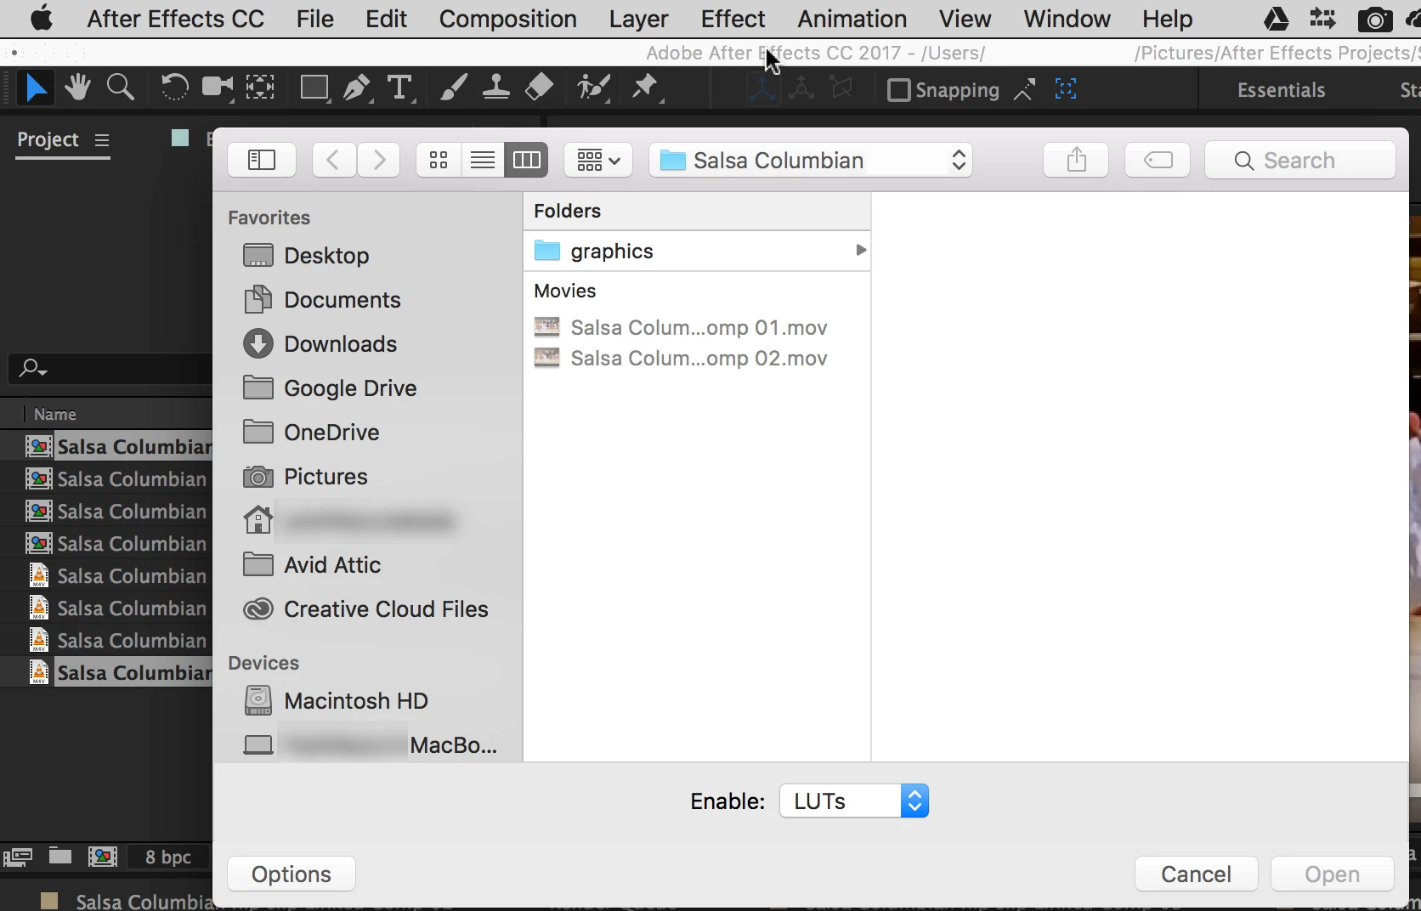Screen dimensions: 1421x911
Task: Select the Roto Brush tool
Action: click(593, 88)
